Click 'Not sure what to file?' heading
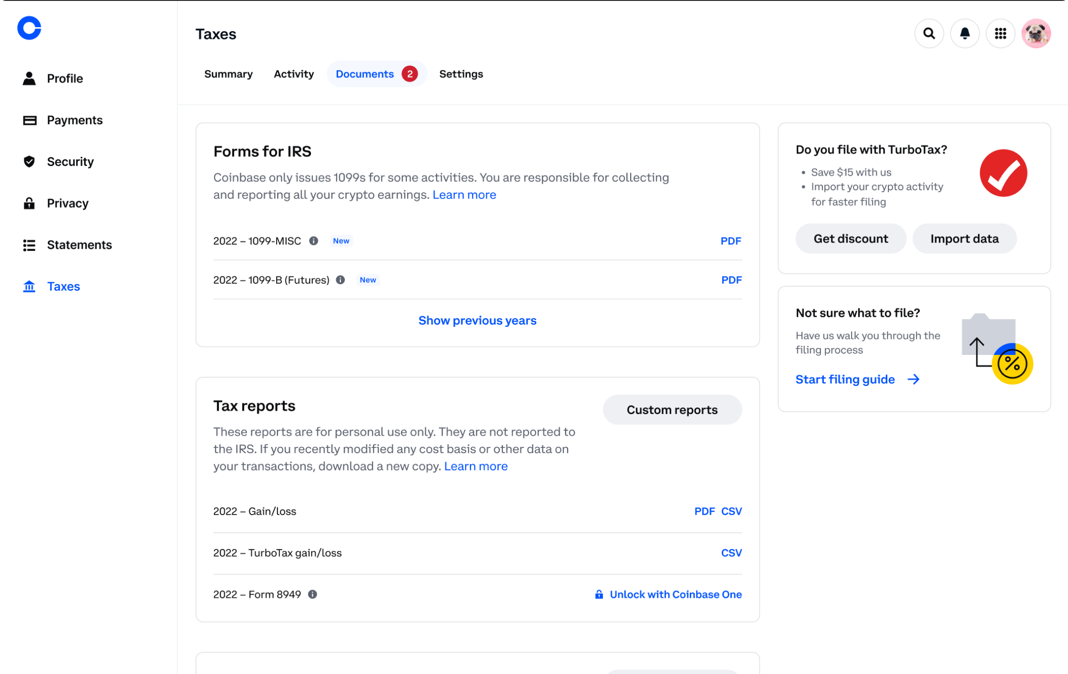 (857, 313)
